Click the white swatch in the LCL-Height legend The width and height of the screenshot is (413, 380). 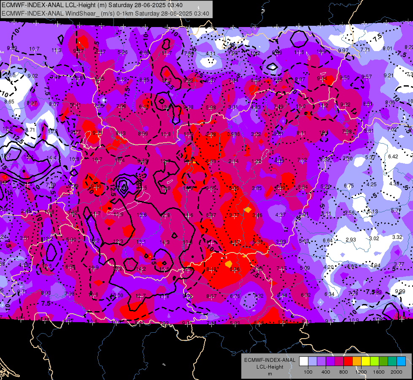click(x=304, y=361)
